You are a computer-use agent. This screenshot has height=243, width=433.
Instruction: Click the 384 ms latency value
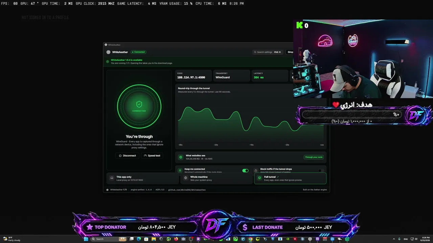258,77
